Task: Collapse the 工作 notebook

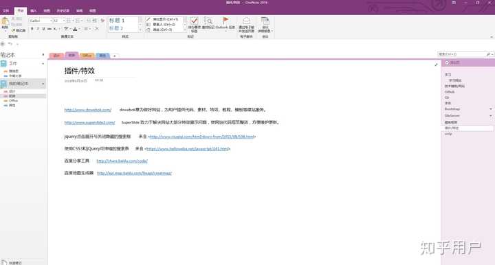Action: point(43,64)
